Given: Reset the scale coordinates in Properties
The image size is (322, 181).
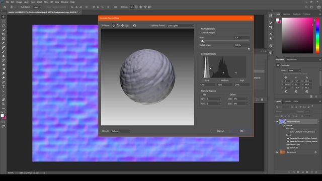Looking at the screenshot, I should click(x=306, y=92).
